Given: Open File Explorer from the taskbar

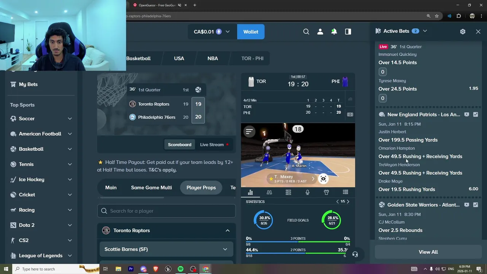Looking at the screenshot, I should [118, 269].
